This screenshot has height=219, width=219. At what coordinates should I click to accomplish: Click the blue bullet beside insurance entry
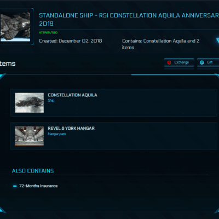(15, 186)
